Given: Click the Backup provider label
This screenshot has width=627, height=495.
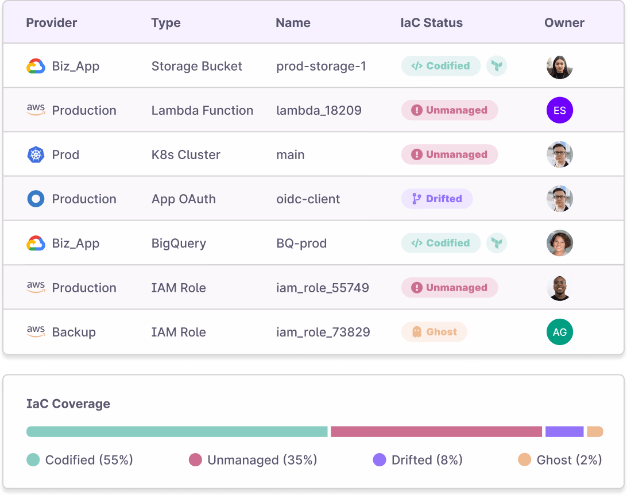Looking at the screenshot, I should (x=74, y=332).
